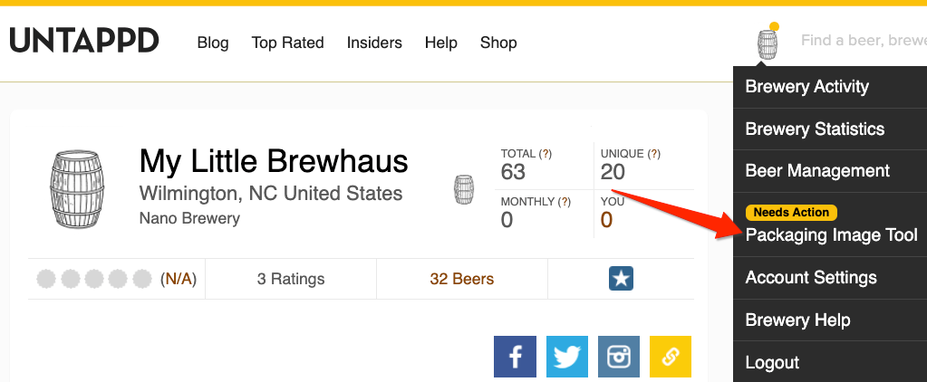Go to Top Rated page
The width and height of the screenshot is (927, 382).
click(x=287, y=43)
